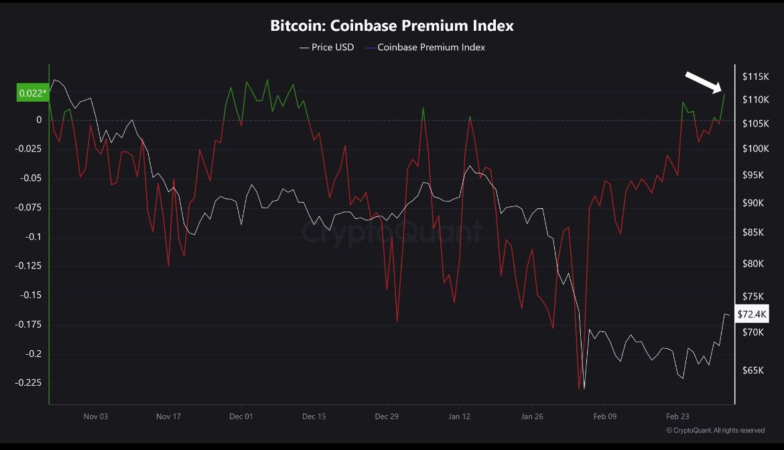Toggle the Coinbase Premium Index legend series
784x450 pixels.
coord(426,48)
